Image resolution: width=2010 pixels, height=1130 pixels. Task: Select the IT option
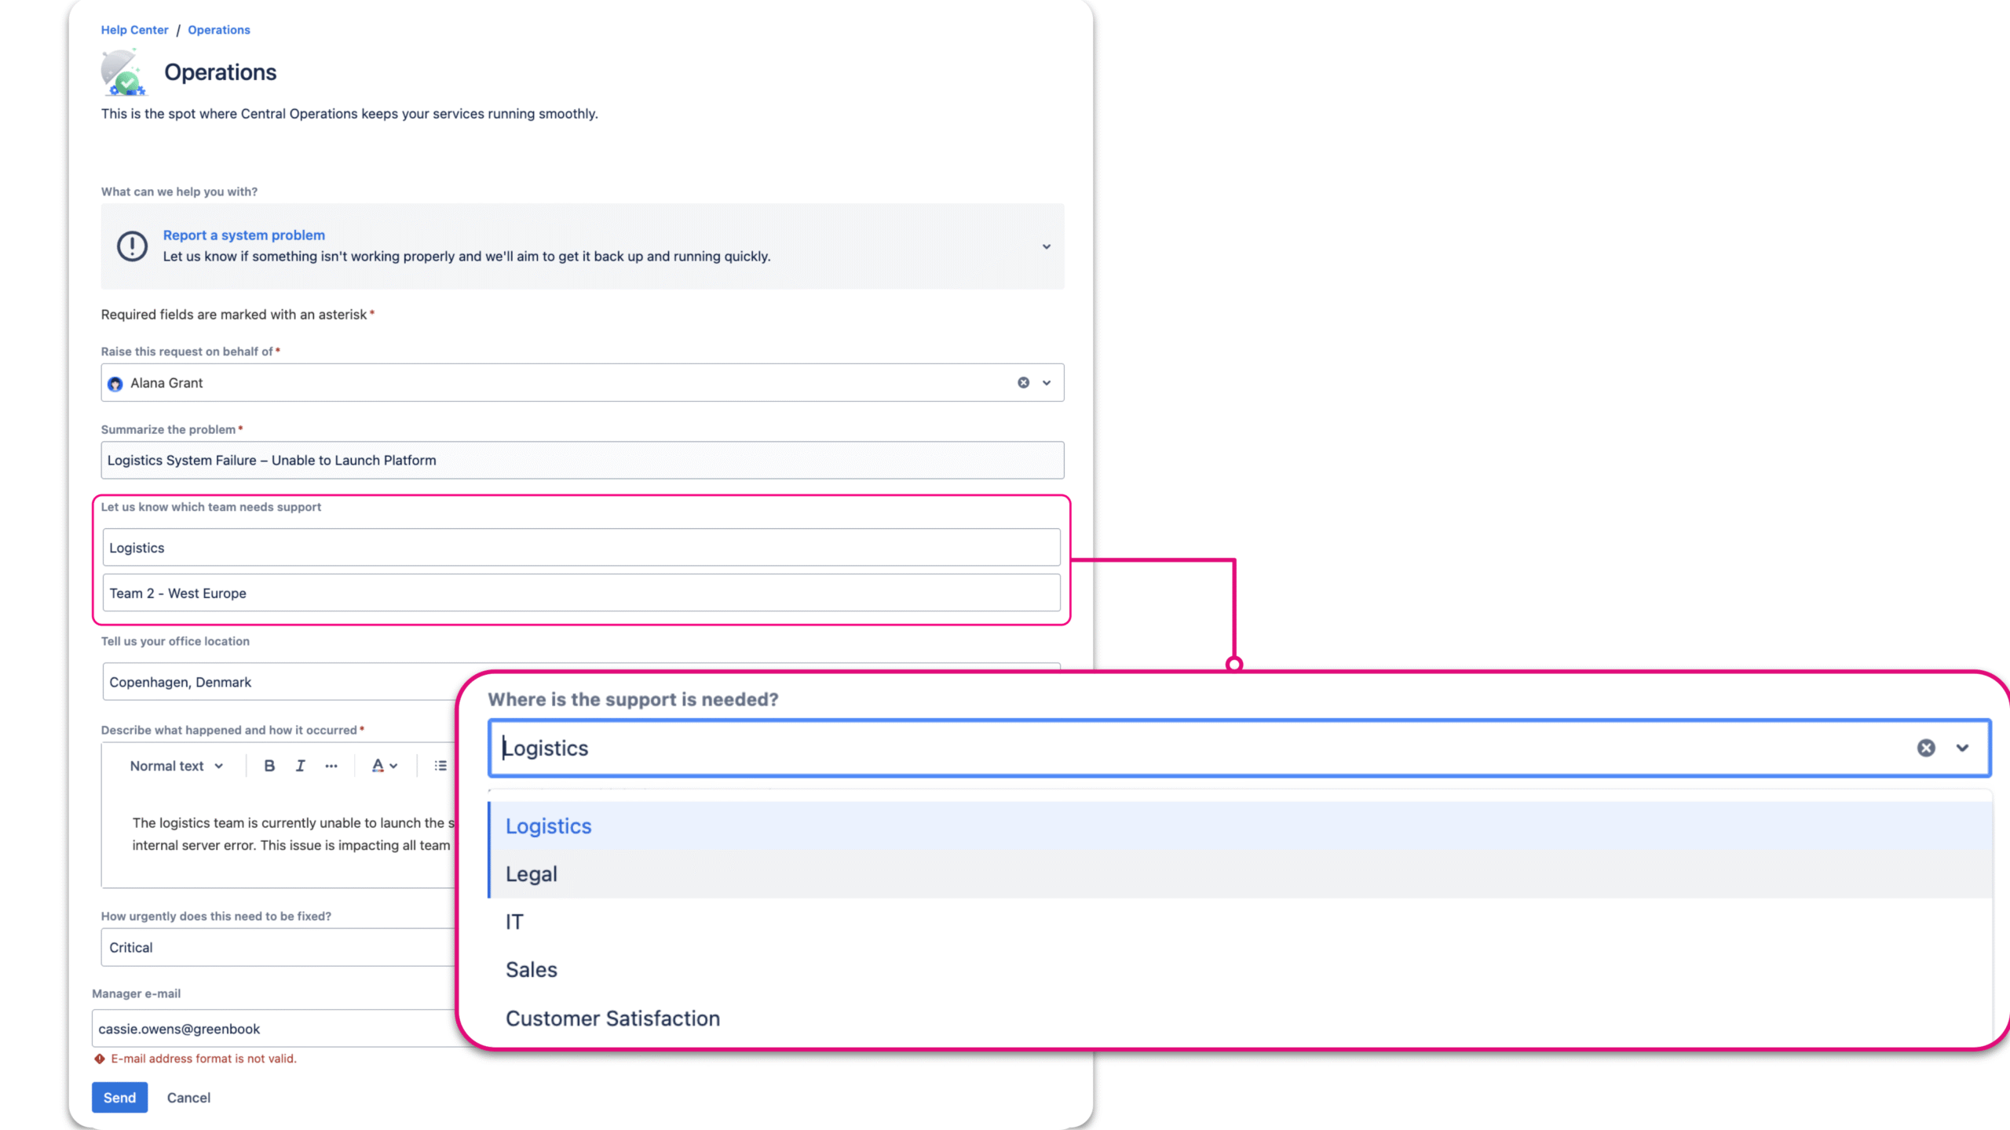514,922
